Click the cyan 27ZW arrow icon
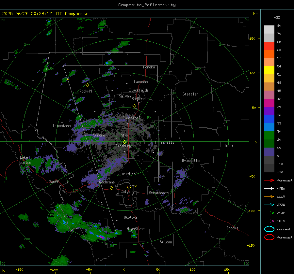The height and width of the screenshot is (274, 294). [x=269, y=205]
